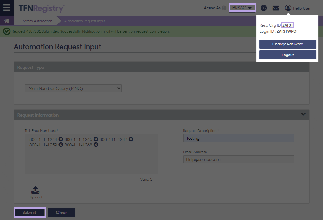
Task: Click the user profile avatar icon
Action: coord(288,8)
